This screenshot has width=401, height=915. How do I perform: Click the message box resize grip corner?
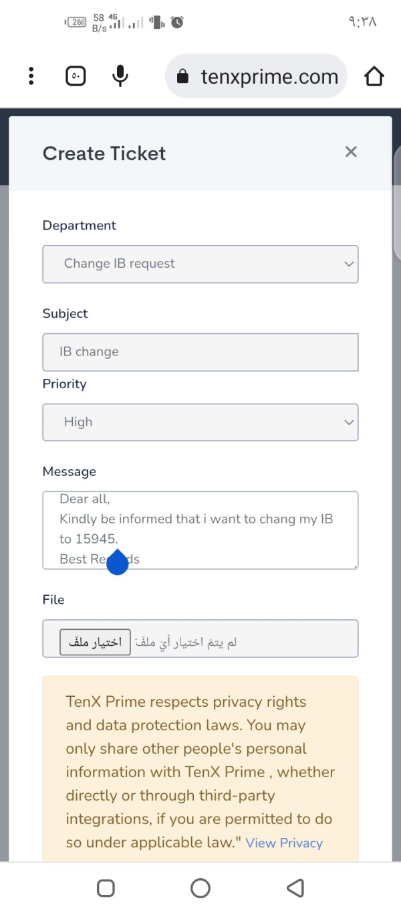[355, 566]
